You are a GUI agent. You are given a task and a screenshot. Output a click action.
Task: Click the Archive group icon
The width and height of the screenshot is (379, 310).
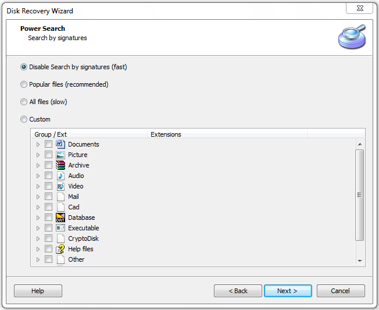(60, 165)
